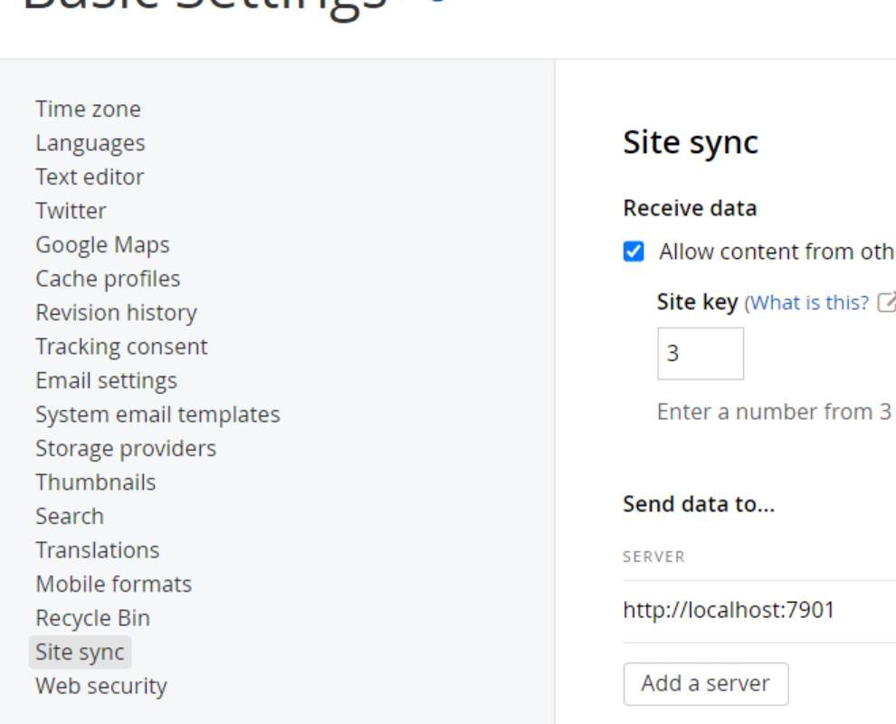Open Search settings section

[x=70, y=517]
